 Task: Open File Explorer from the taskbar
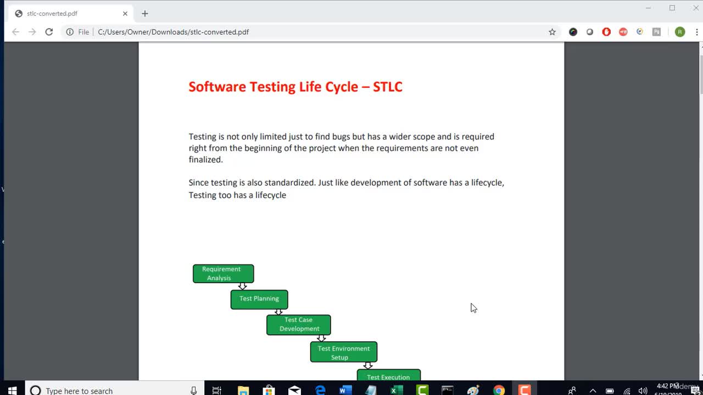pos(243,391)
